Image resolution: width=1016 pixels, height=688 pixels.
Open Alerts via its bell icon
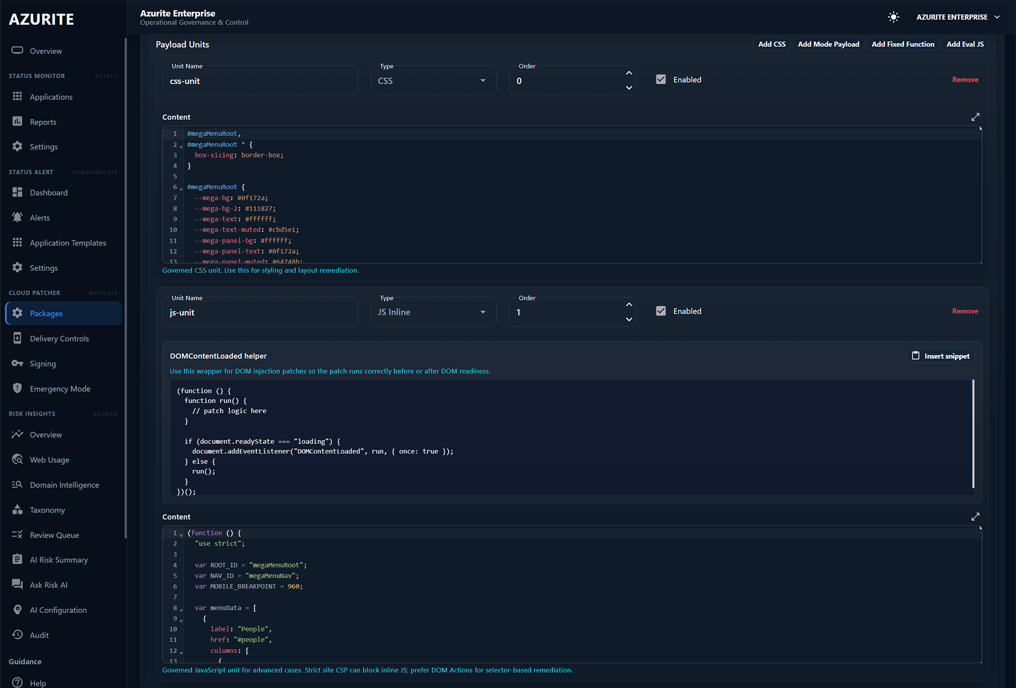pos(17,217)
